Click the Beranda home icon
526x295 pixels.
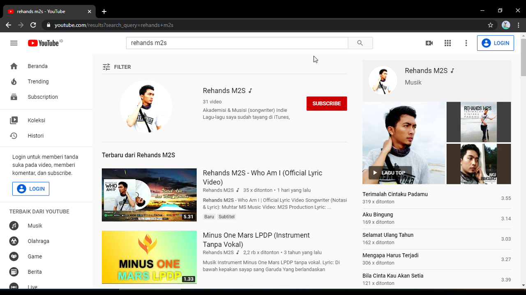pos(14,66)
